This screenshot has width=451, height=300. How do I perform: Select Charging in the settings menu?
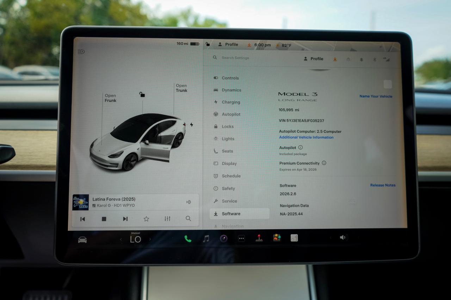[x=230, y=102]
